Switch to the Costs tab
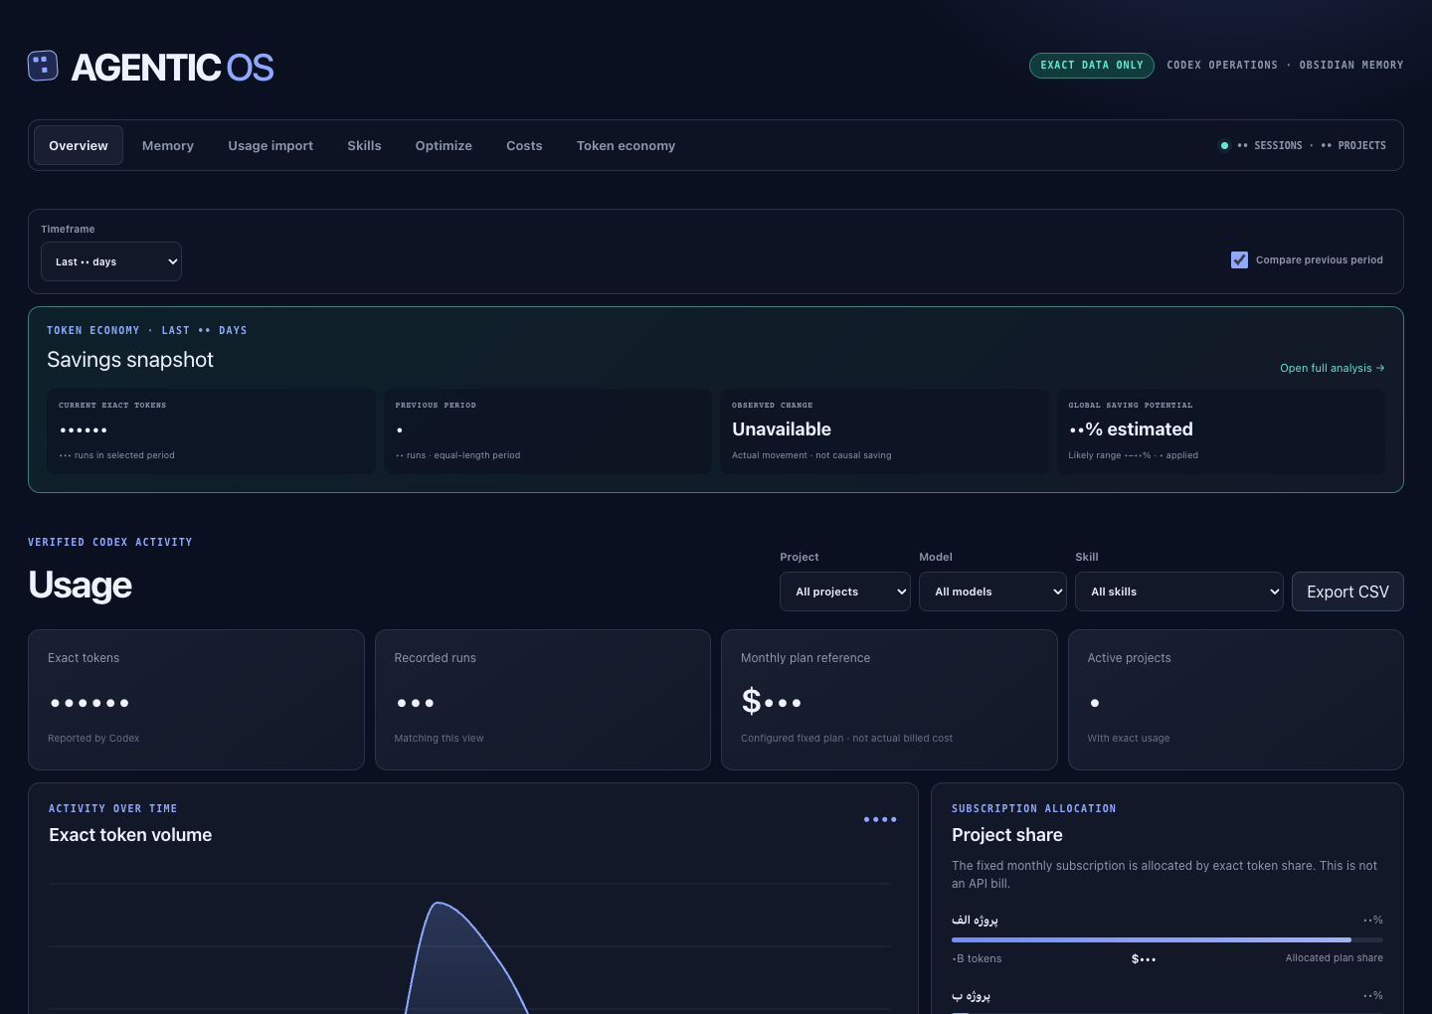 (524, 145)
